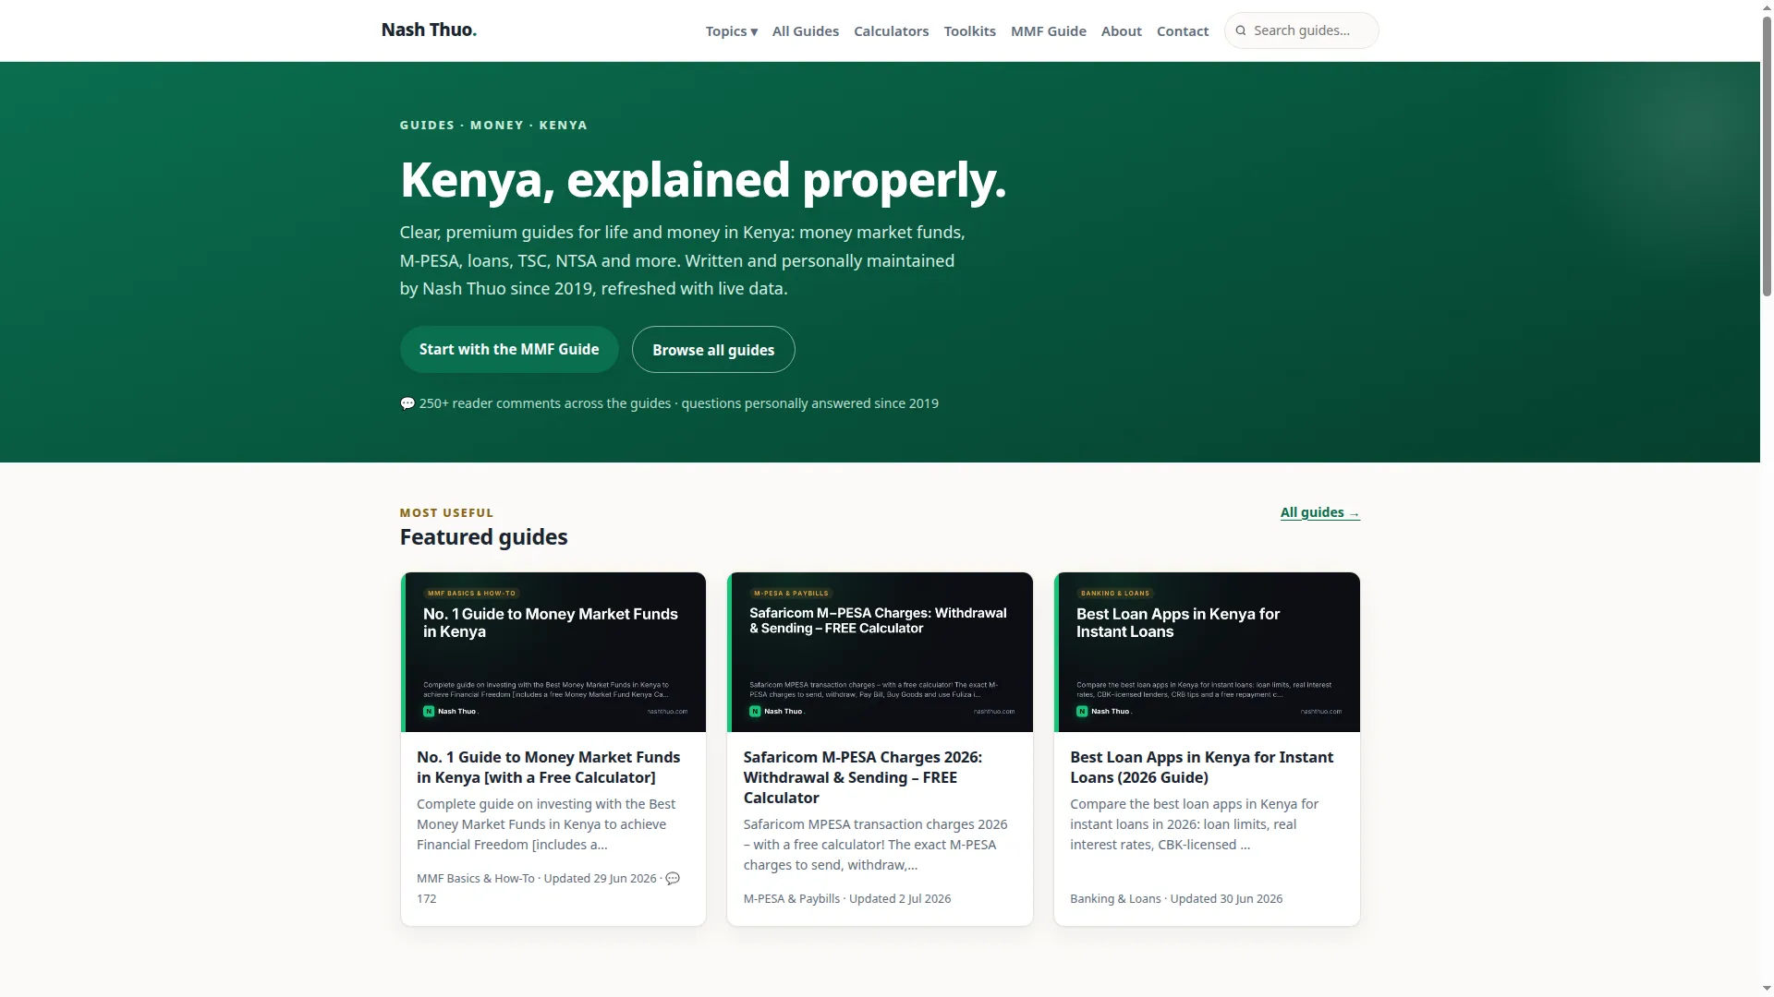
Task: Click Nash Thuo logo badge on MMF thumbnail
Action: click(429, 712)
